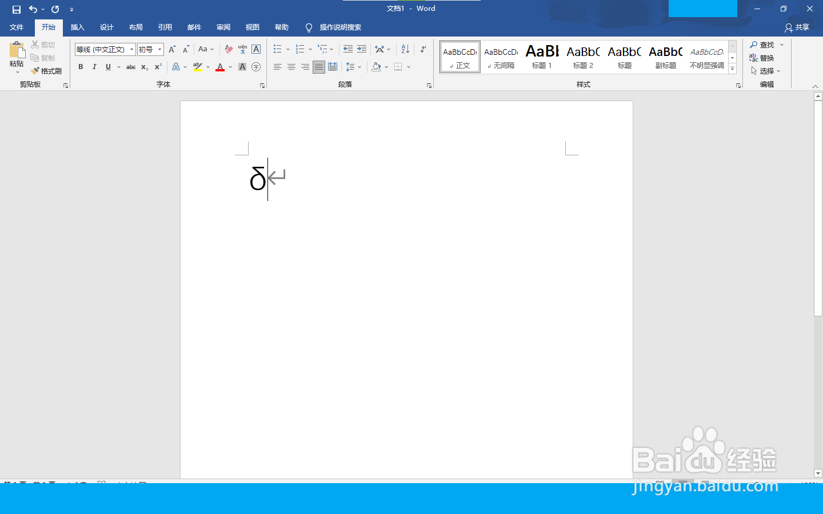Switch to the References (引用) tab
The width and height of the screenshot is (823, 514).
coord(165,27)
